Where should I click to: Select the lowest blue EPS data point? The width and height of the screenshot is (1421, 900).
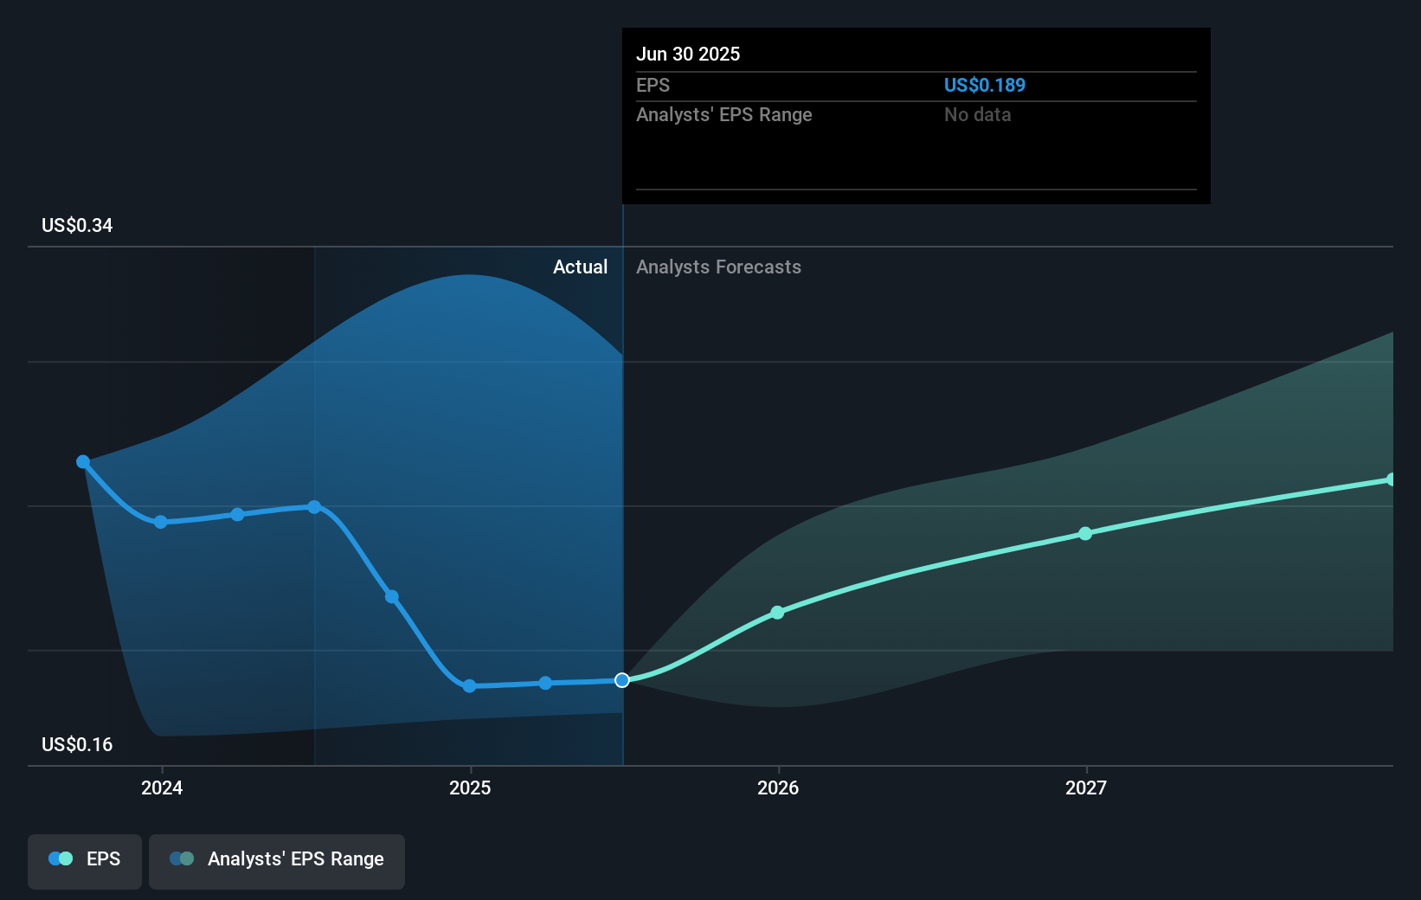(468, 685)
